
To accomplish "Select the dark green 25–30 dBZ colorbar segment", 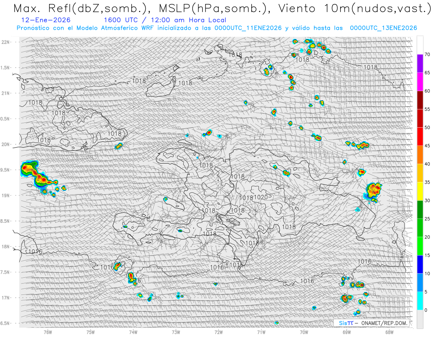I will (x=420, y=209).
